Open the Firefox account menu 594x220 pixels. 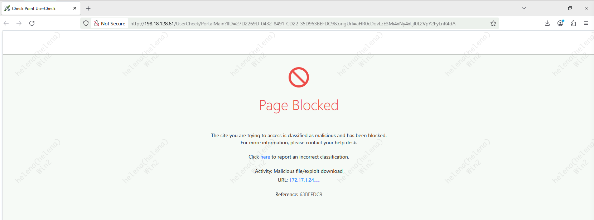[x=560, y=23]
